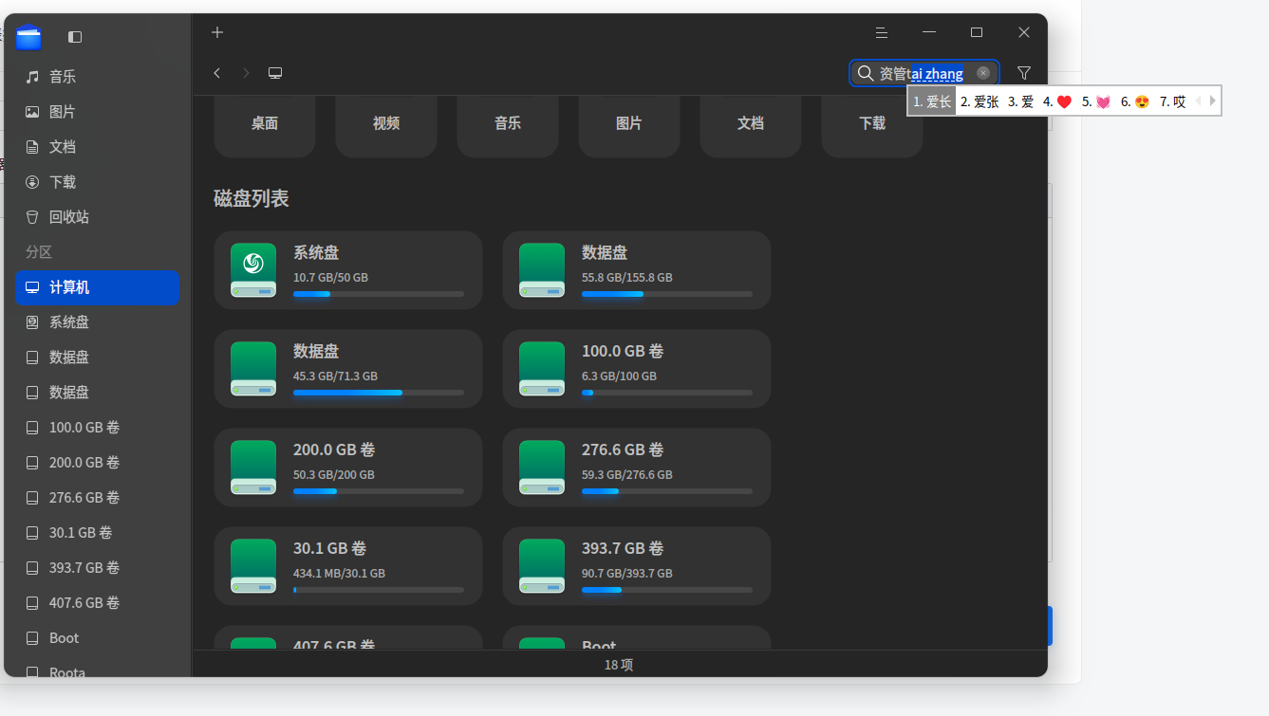
Task: Open 文档 in the sidebar
Action: click(97, 147)
